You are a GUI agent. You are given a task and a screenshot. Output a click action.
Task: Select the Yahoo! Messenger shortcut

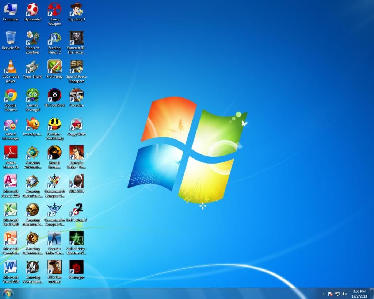[x=11, y=124]
